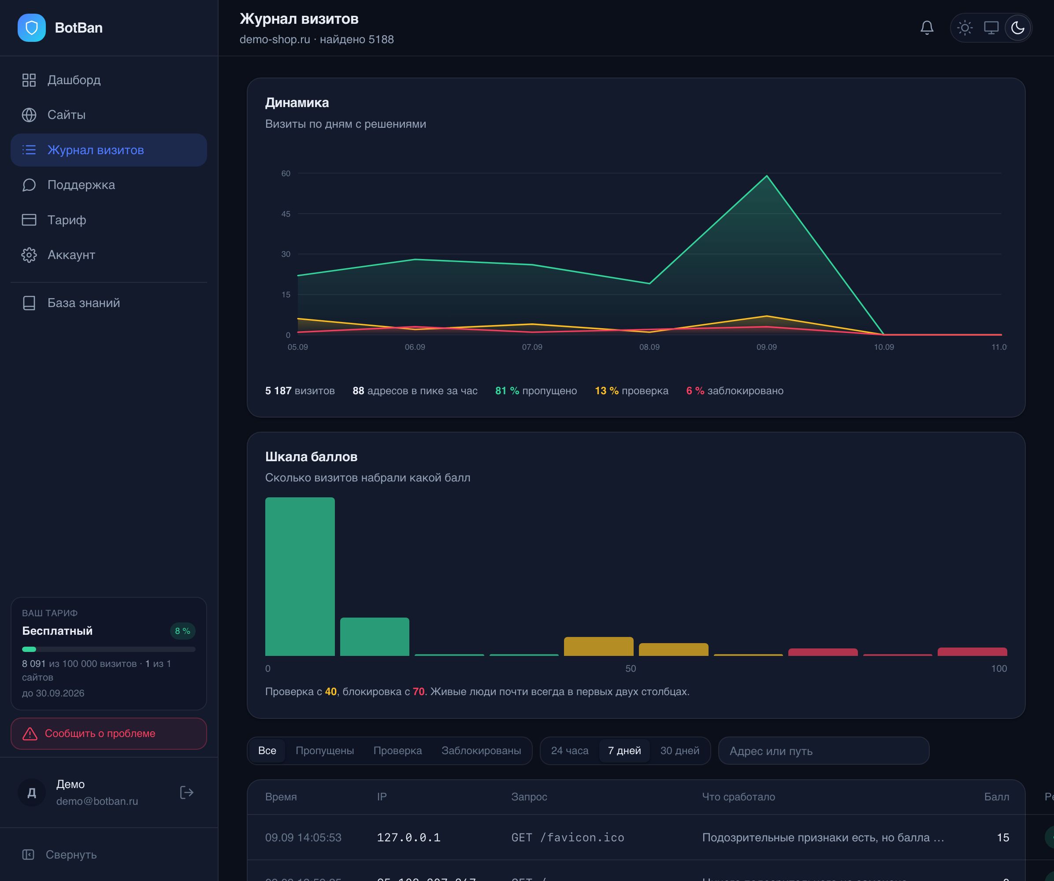This screenshot has width=1054, height=881.
Task: Show Заблокированы visits only
Action: (x=481, y=751)
